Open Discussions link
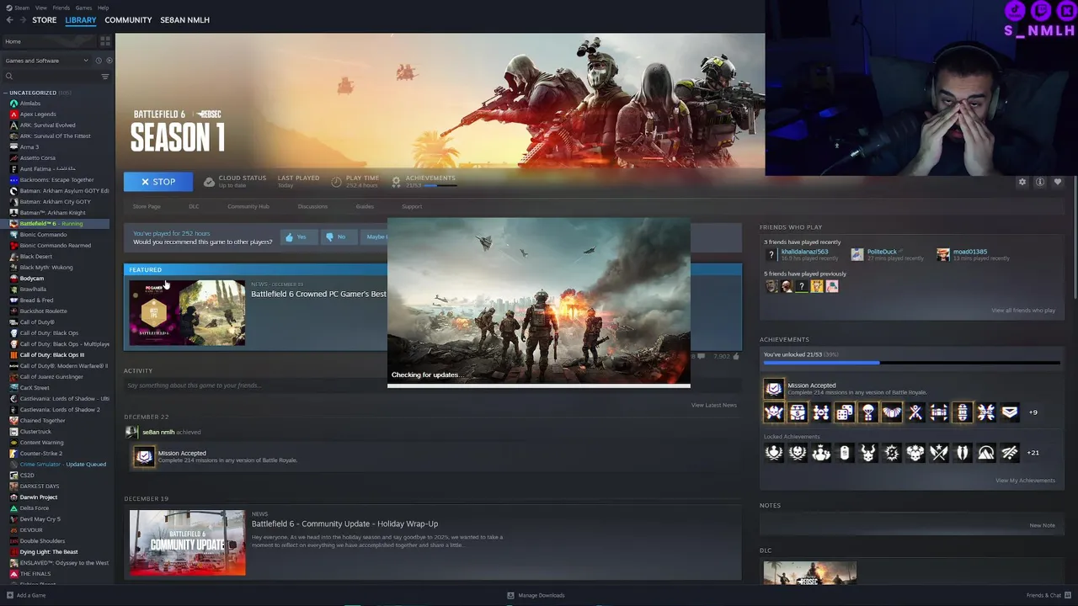The width and height of the screenshot is (1078, 606). (x=312, y=206)
